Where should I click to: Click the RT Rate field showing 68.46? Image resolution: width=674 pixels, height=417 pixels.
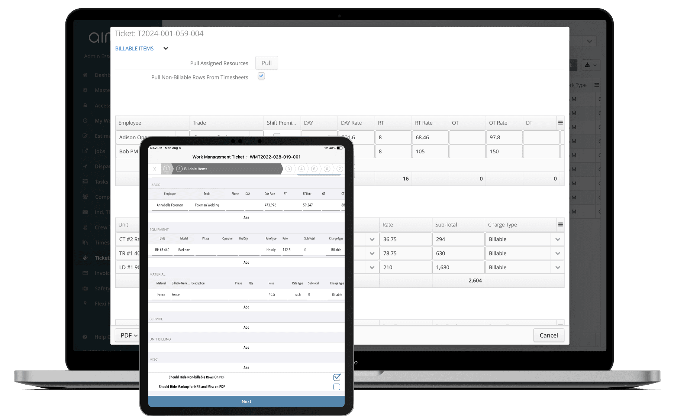pyautogui.click(x=430, y=137)
